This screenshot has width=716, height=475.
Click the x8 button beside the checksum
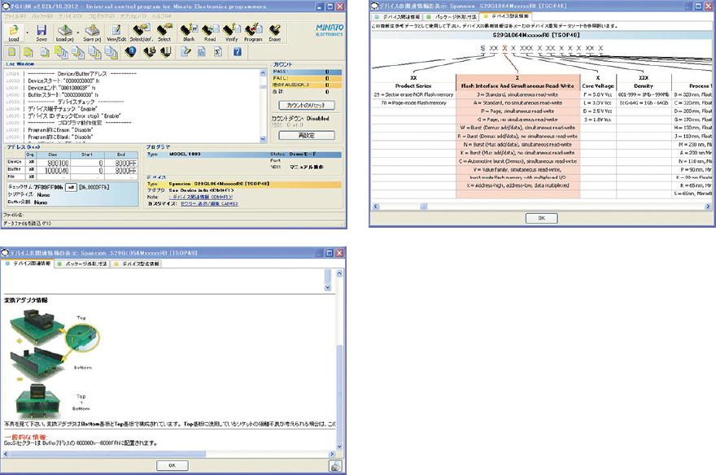(x=71, y=187)
